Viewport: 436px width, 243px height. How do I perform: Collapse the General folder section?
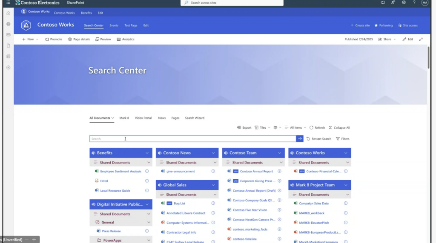point(149,223)
